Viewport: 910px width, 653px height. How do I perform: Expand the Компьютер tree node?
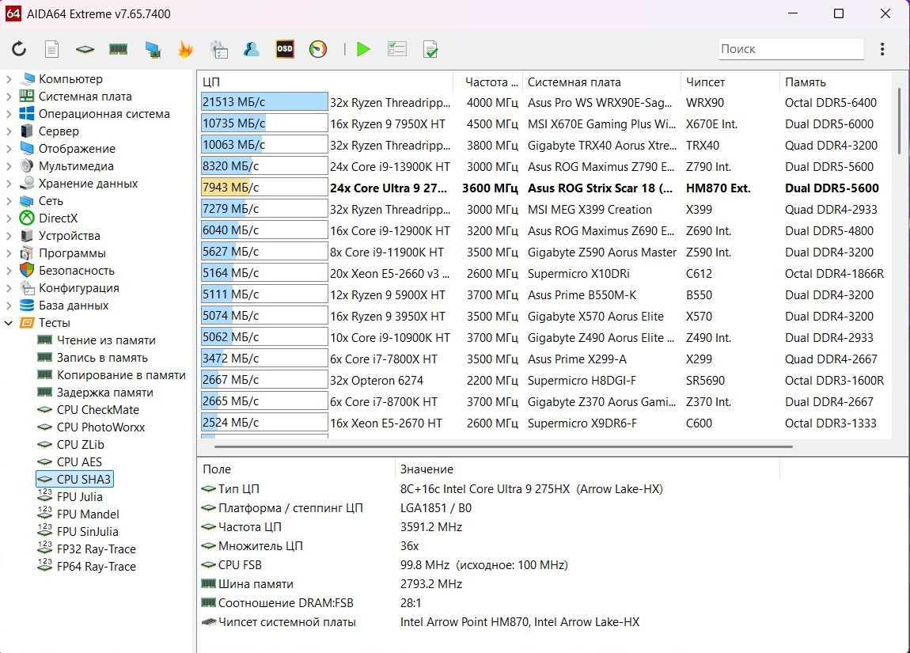coord(9,79)
